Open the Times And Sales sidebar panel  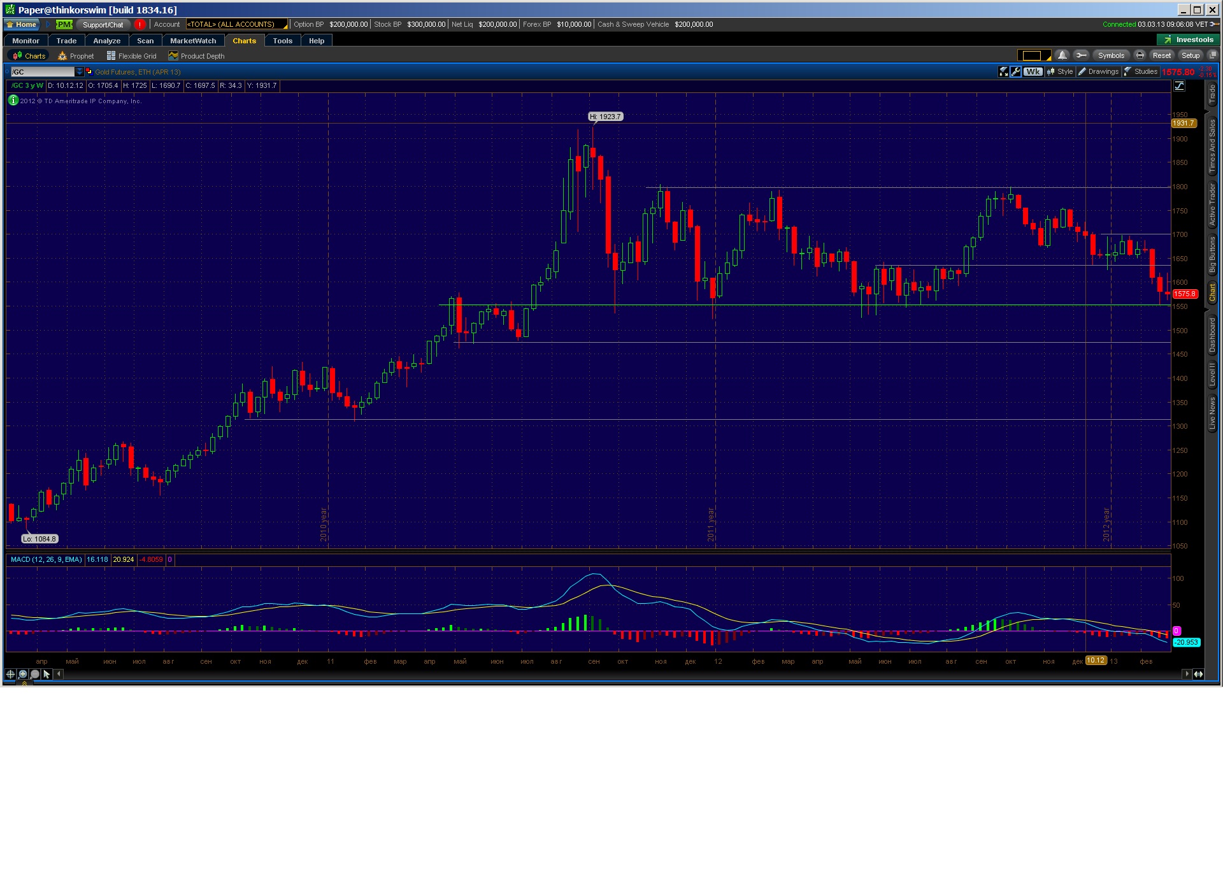(1212, 146)
